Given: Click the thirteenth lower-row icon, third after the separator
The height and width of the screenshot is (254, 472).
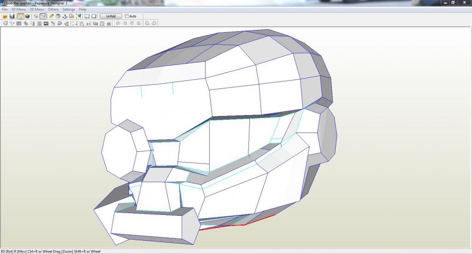Looking at the screenshot, I should 88,23.
